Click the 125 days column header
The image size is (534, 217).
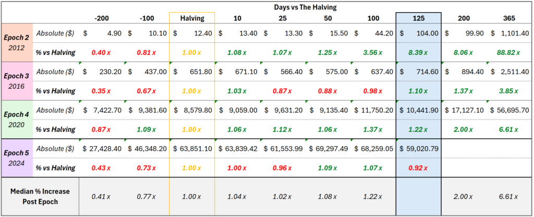pyautogui.click(x=419, y=18)
